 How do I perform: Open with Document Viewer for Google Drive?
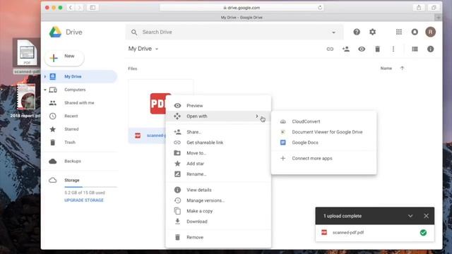click(x=323, y=132)
